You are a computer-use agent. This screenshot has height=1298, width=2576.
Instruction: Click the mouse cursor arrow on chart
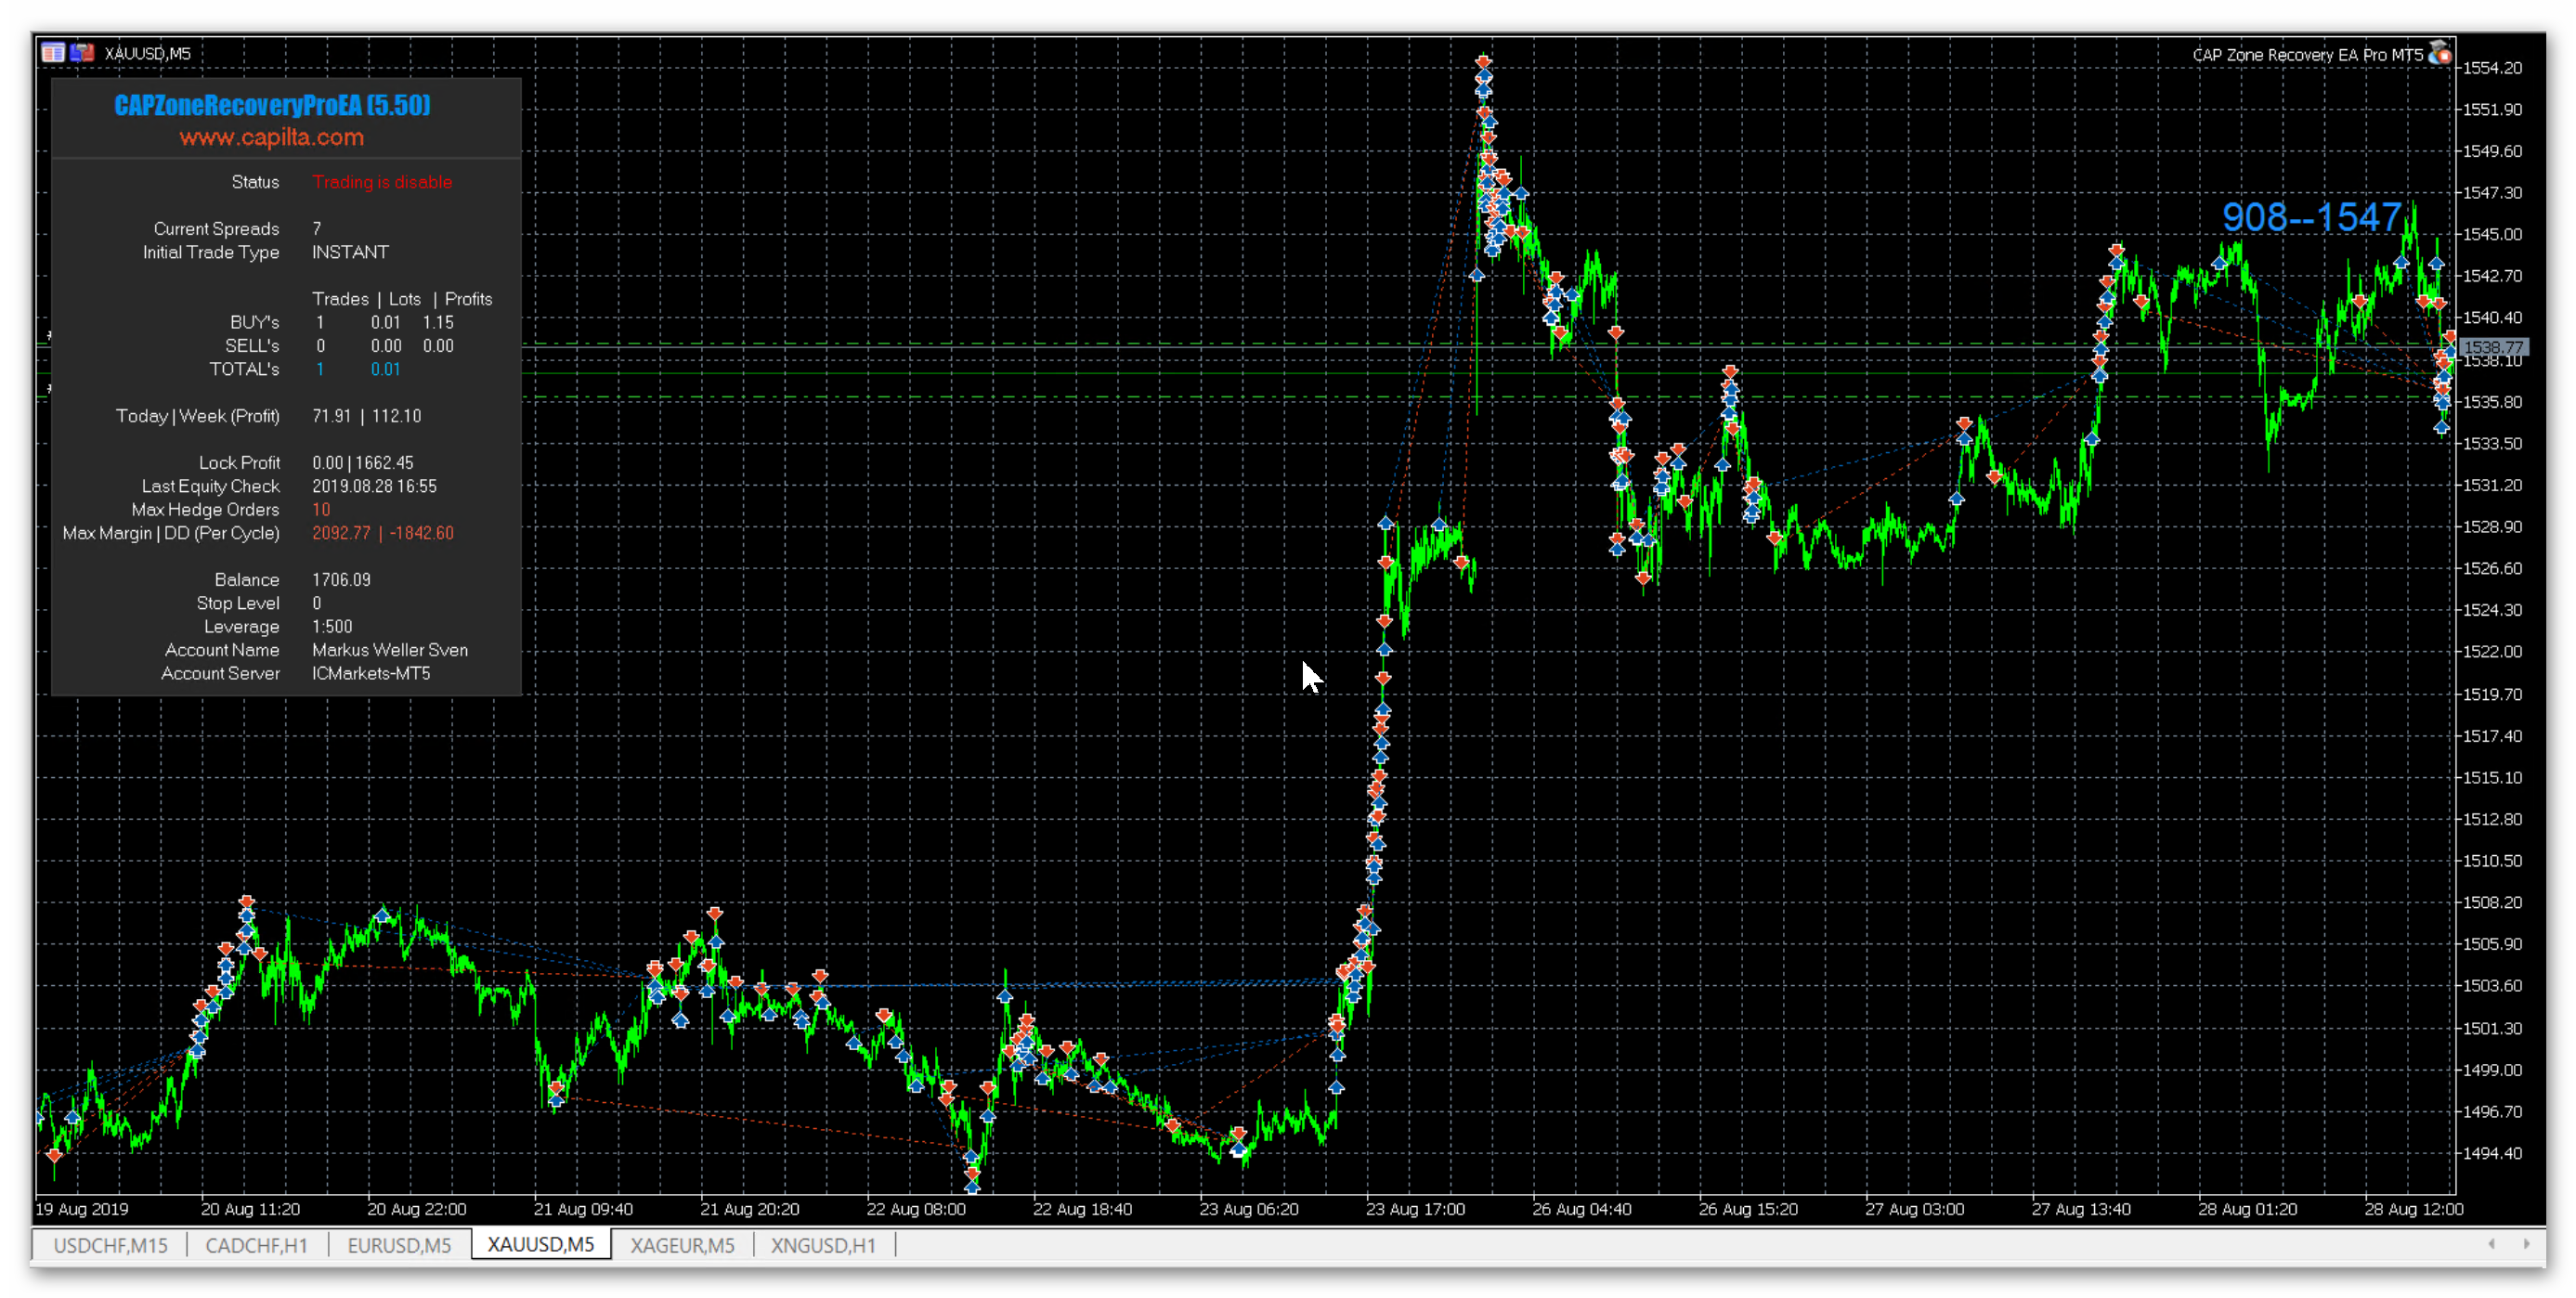tap(1310, 676)
